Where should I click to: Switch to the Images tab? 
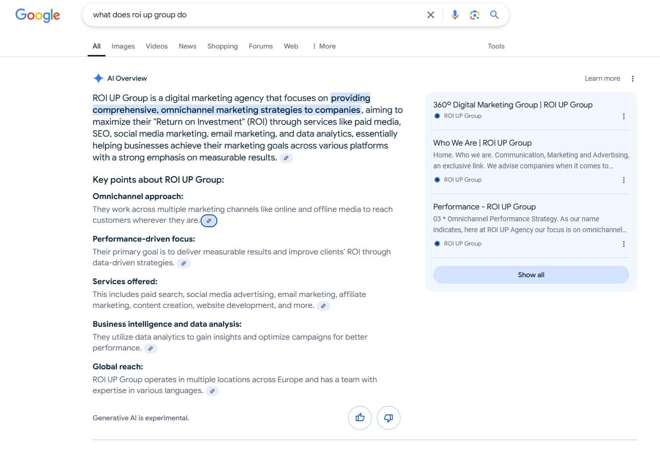pos(123,46)
